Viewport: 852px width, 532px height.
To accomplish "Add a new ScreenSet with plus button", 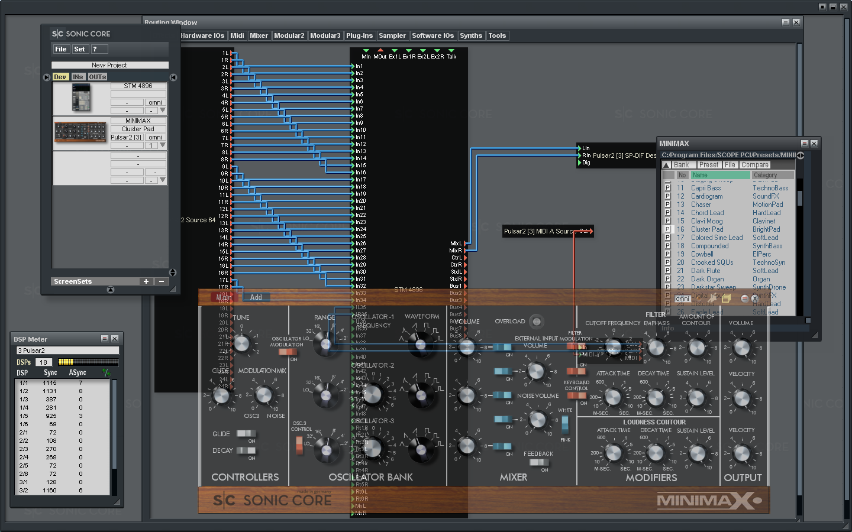I will tap(146, 281).
